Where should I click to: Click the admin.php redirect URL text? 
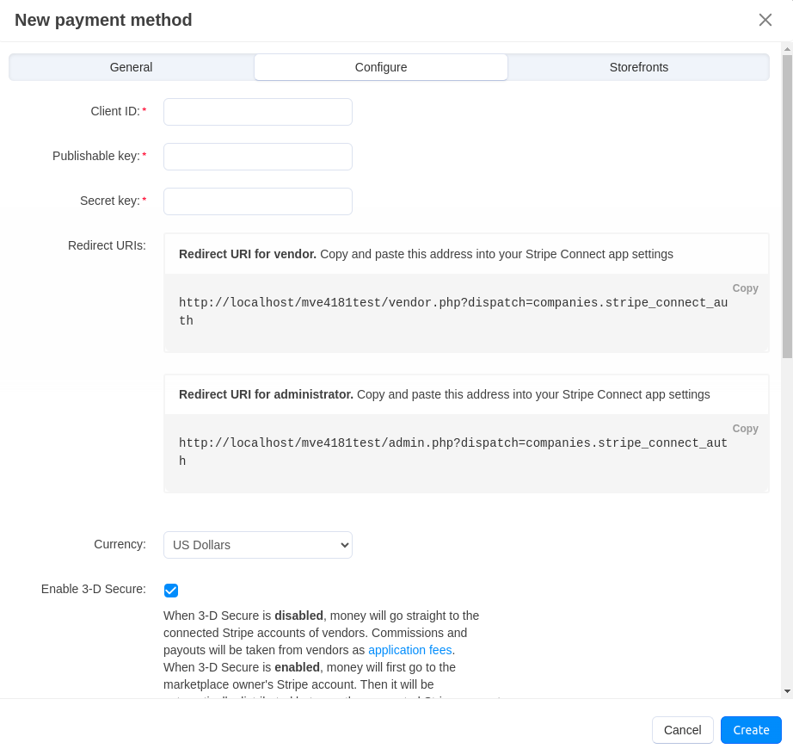pos(453,452)
